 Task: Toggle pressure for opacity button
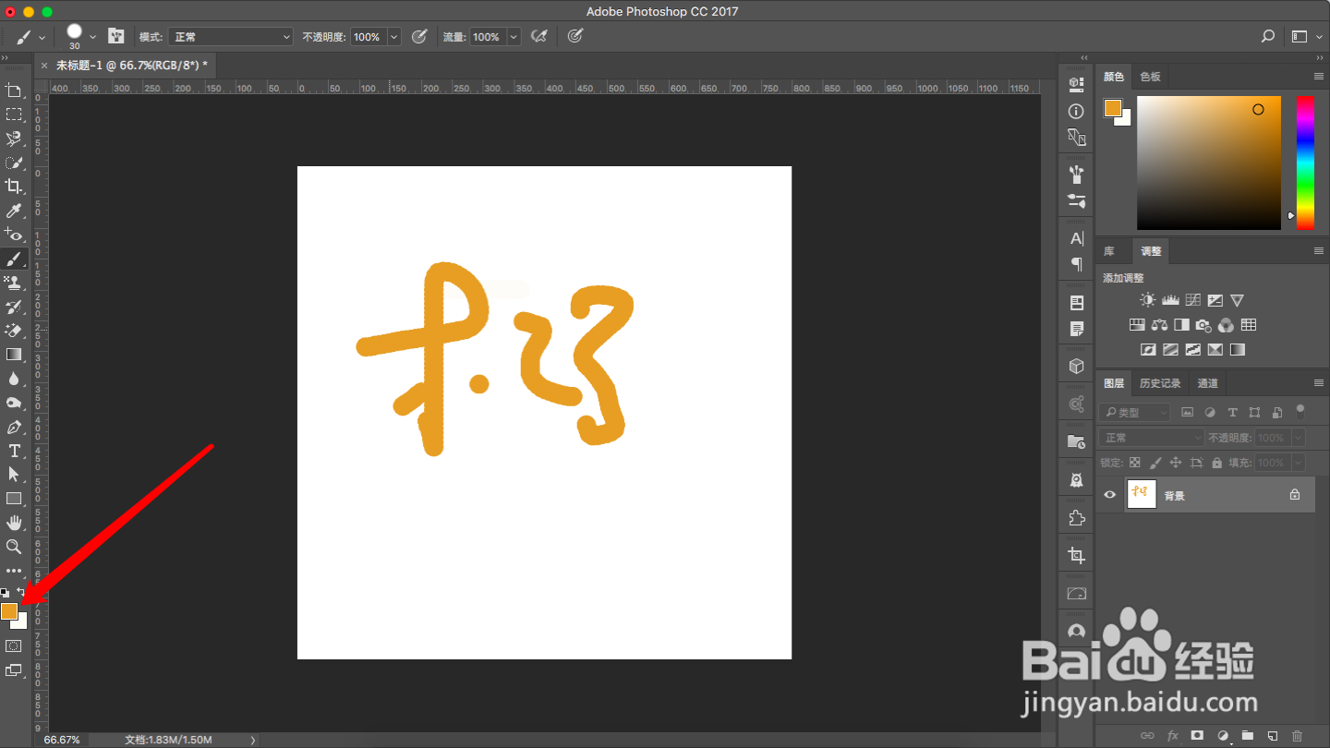click(x=419, y=36)
